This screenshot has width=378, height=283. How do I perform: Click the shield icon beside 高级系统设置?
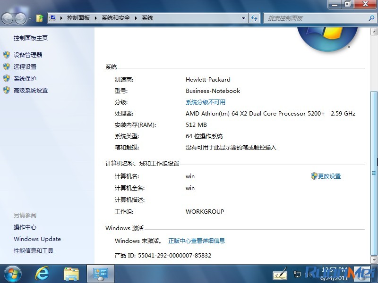(x=7, y=90)
